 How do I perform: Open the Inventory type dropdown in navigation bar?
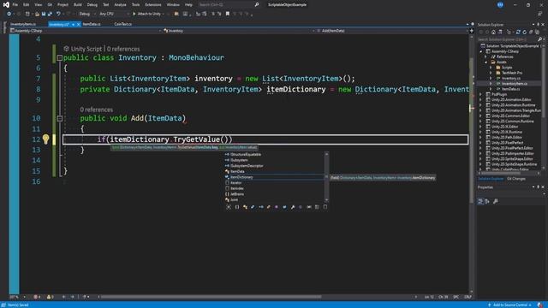239,31
